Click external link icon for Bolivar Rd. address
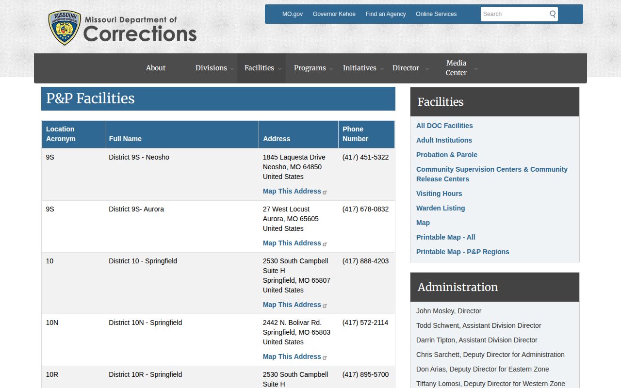621x388 pixels. coord(325,357)
